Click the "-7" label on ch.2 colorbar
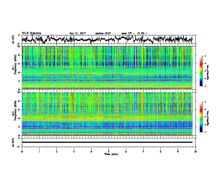The image size is (220, 170). 205,132
